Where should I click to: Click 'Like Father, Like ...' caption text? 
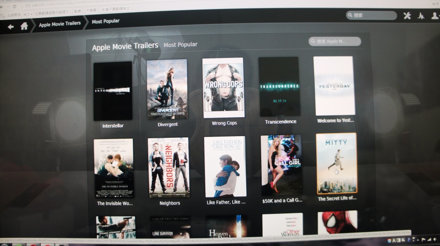pos(226,202)
